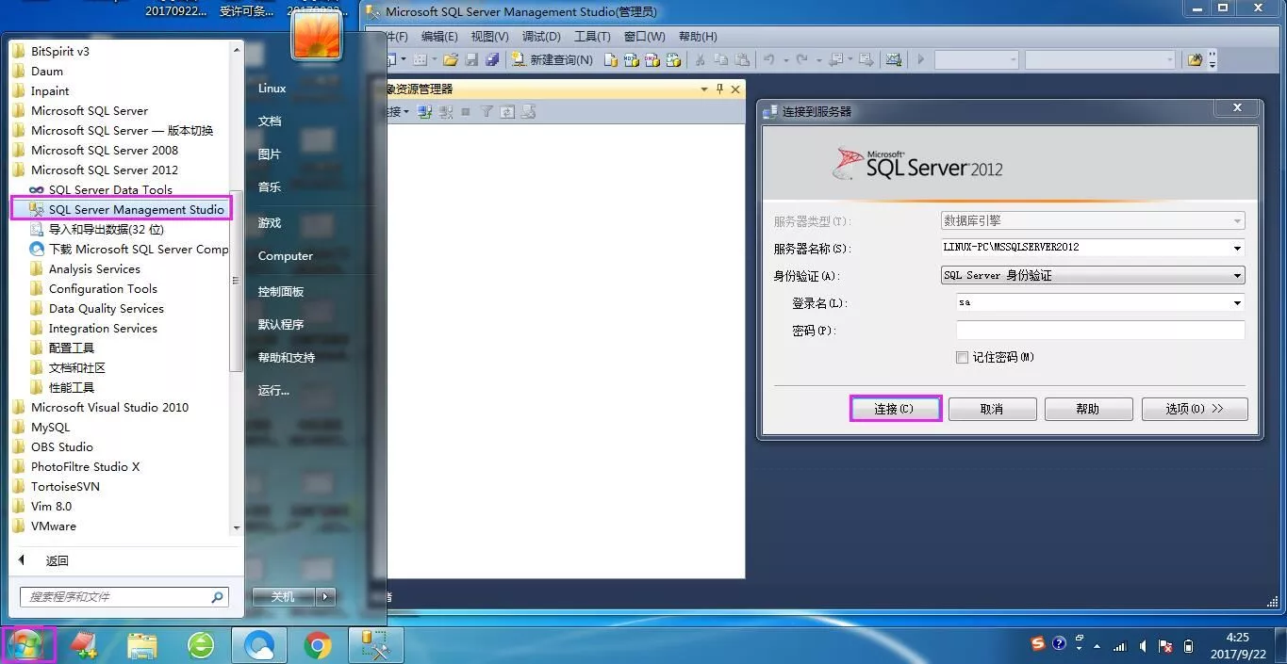Image resolution: width=1287 pixels, height=664 pixels.
Task: Click 运行... Run in Start menu
Action: [x=273, y=390]
